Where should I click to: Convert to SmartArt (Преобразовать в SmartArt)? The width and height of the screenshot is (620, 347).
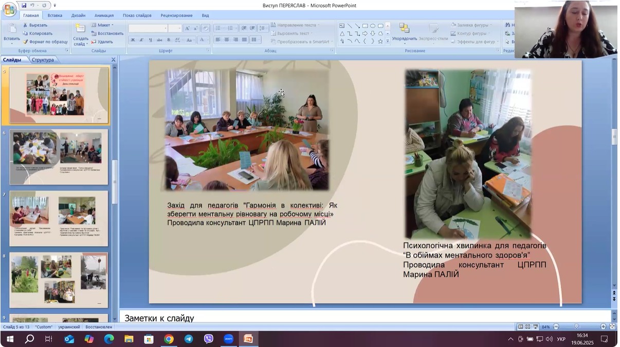(302, 42)
